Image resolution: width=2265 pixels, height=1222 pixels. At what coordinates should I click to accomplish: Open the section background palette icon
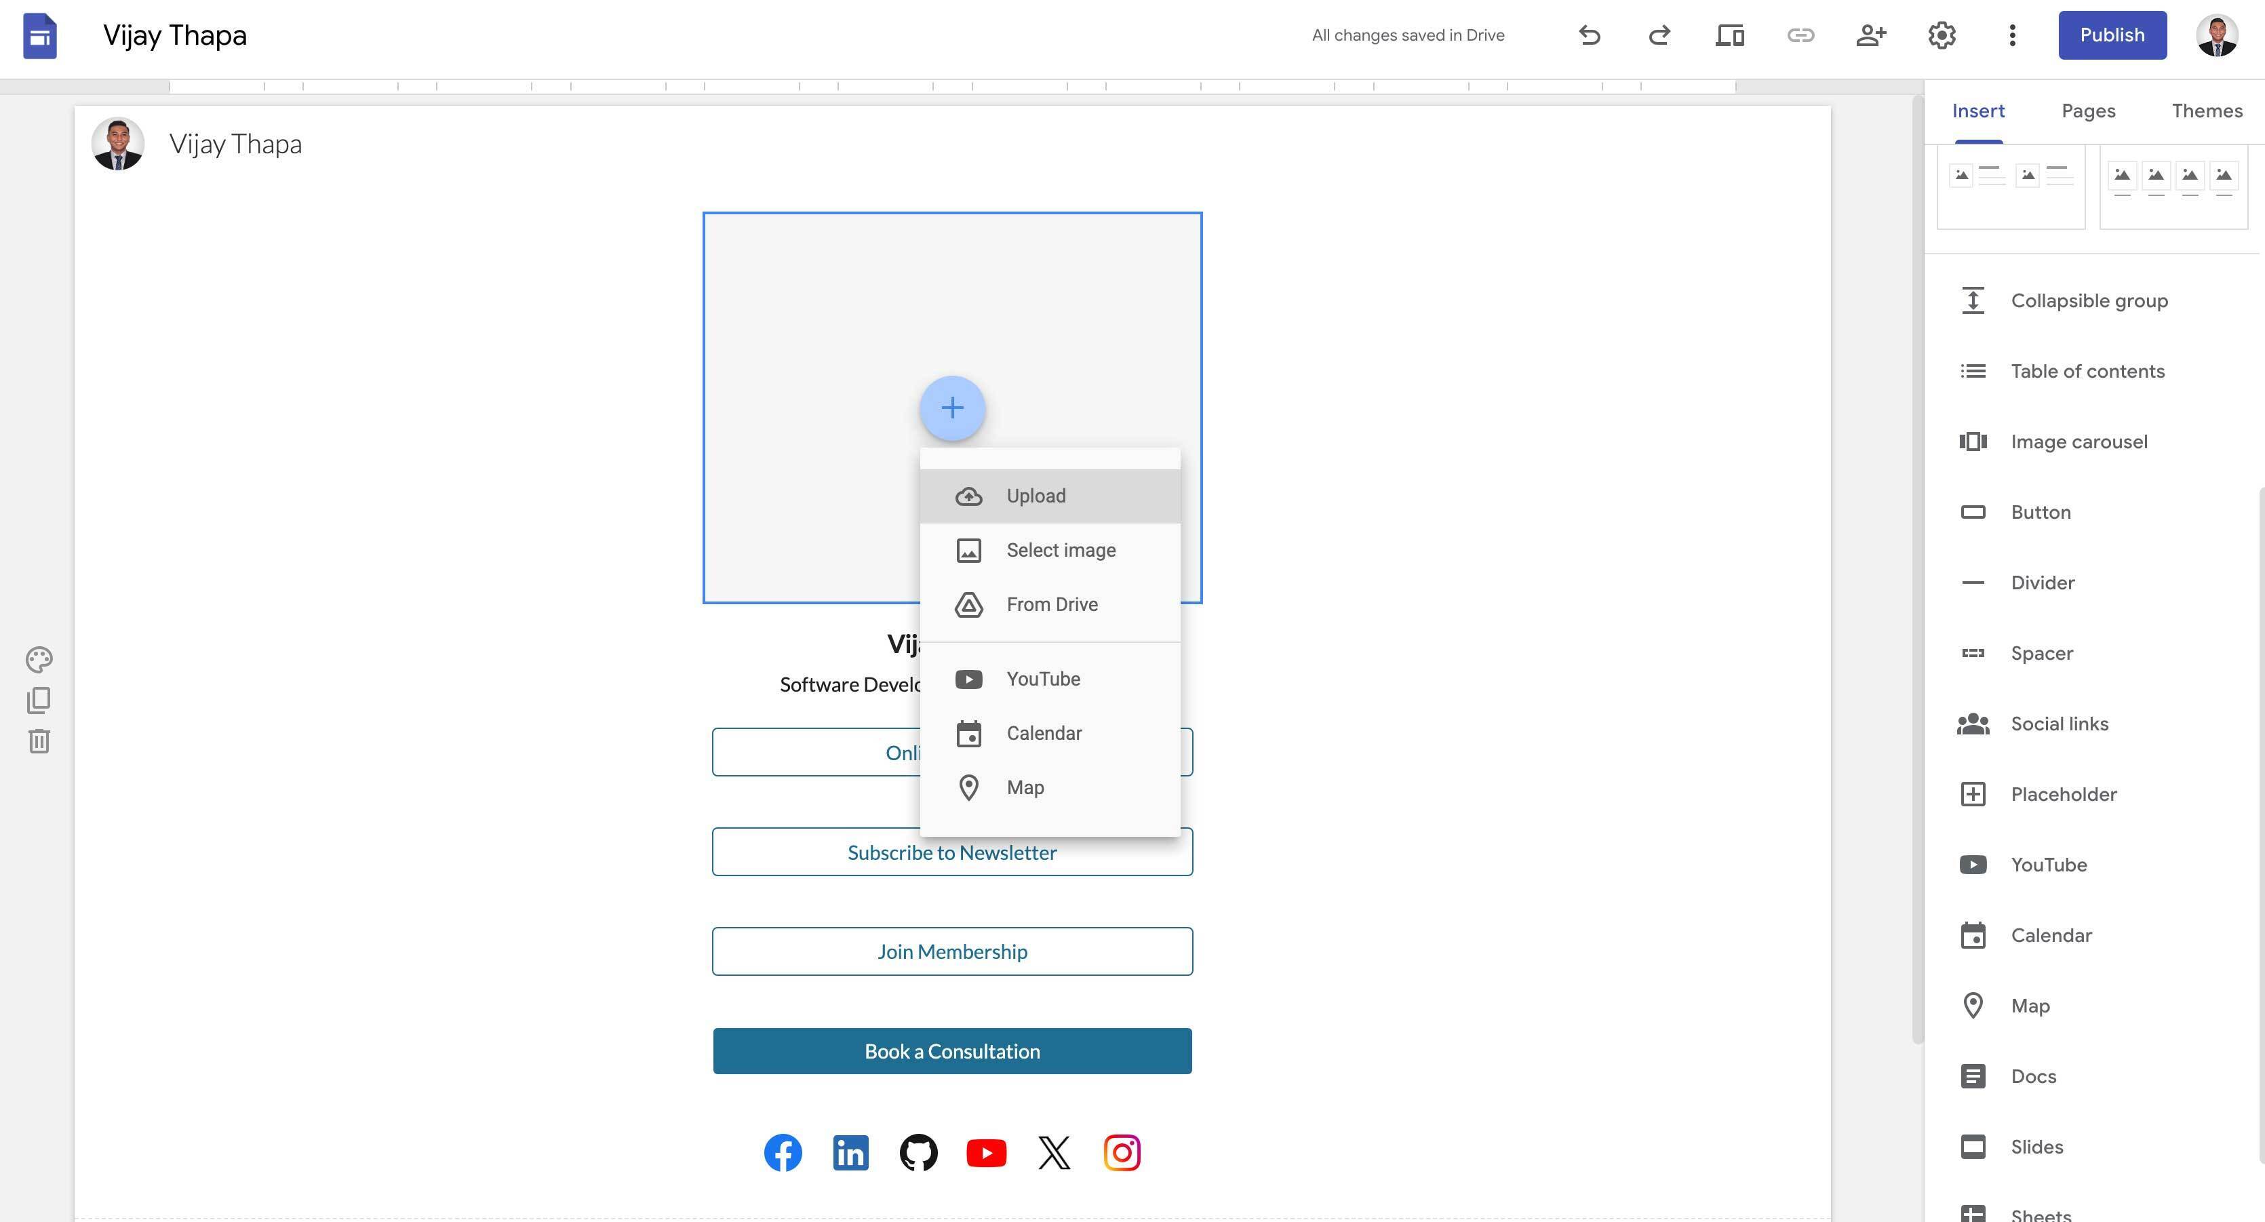[39, 659]
